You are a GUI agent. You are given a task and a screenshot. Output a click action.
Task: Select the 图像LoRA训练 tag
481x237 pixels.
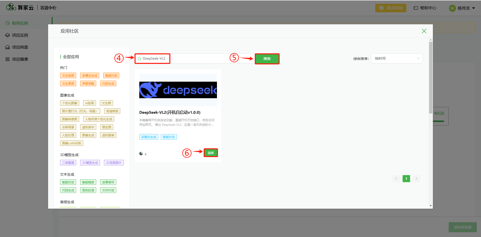(x=72, y=143)
